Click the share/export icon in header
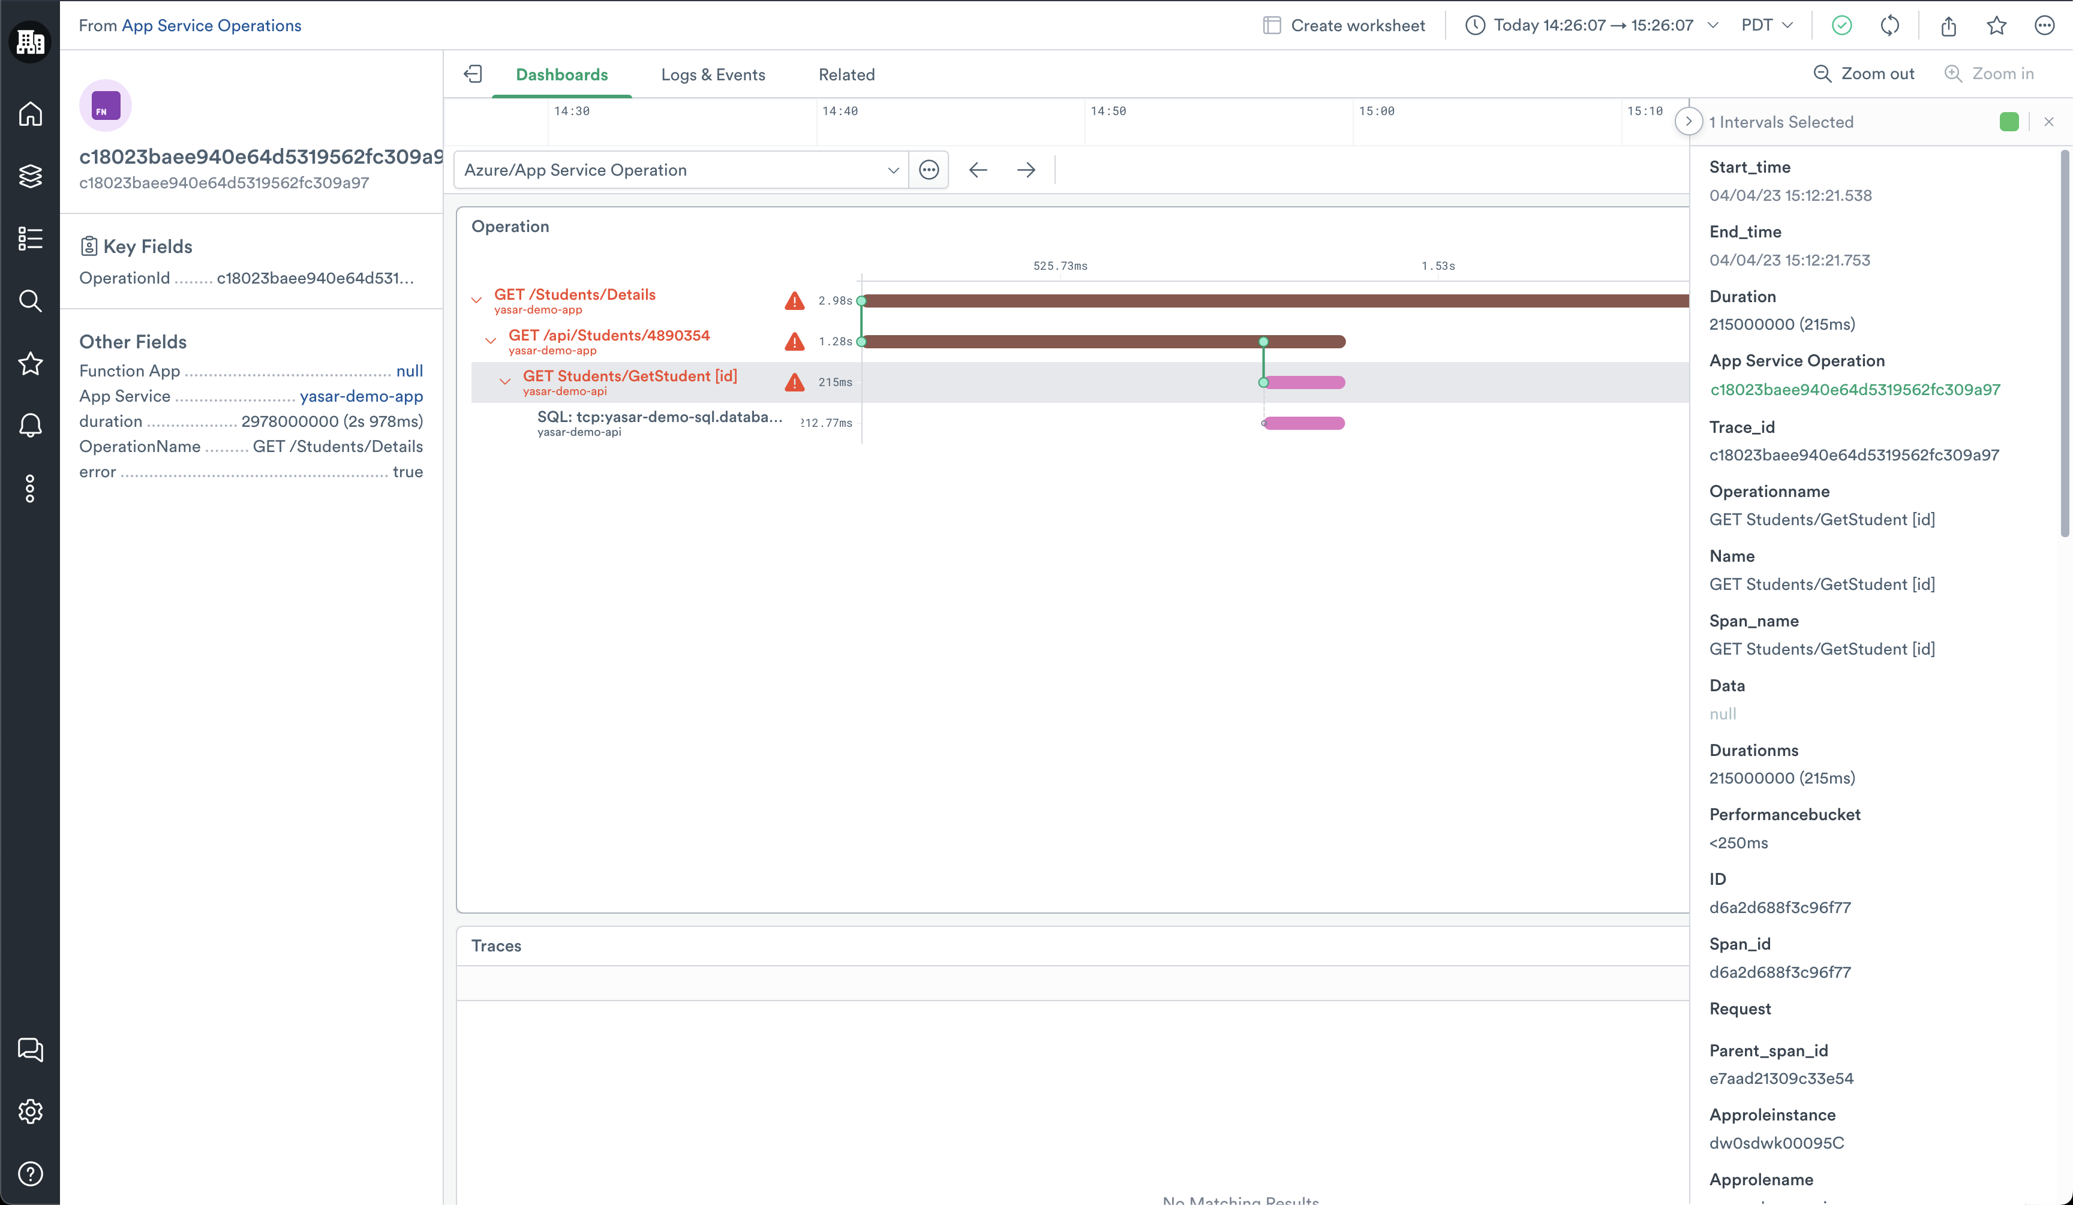 click(x=1948, y=26)
